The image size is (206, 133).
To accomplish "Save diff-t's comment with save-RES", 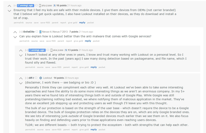I will click(56, 130).
